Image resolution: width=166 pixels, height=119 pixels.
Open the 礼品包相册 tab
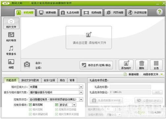(70, 13)
